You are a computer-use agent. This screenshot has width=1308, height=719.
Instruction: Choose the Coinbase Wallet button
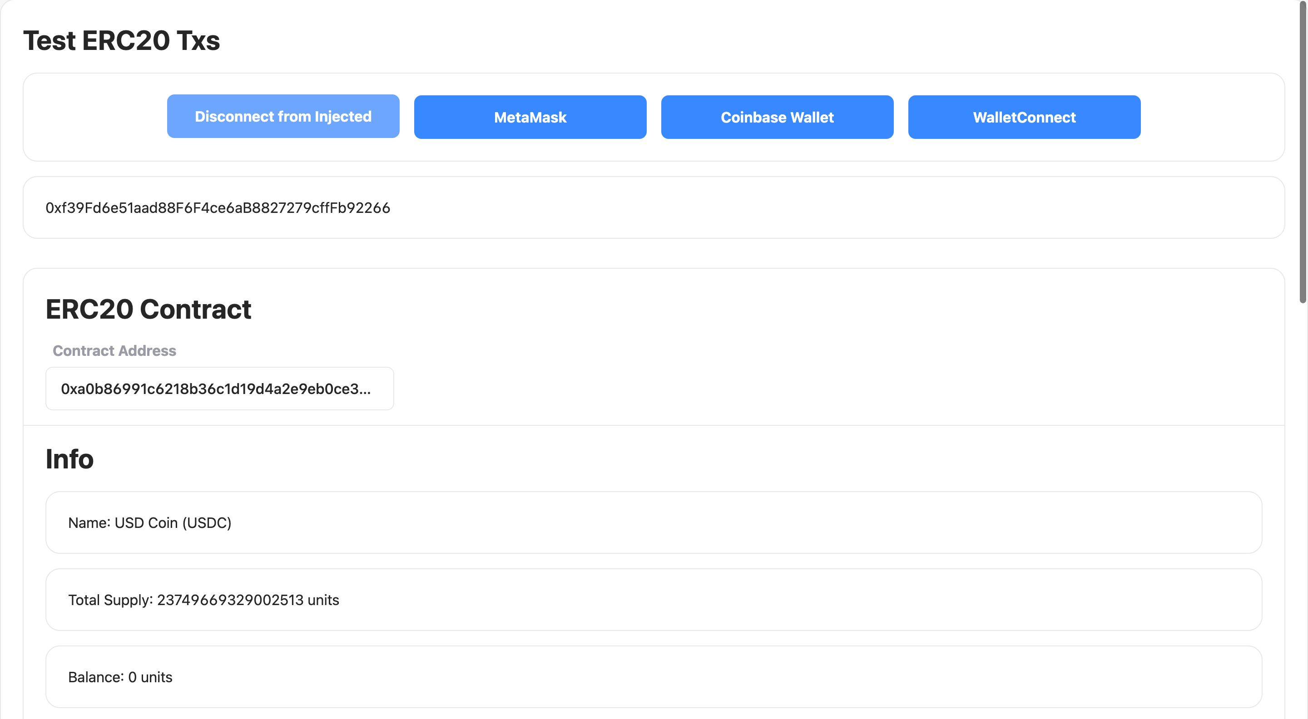click(x=777, y=117)
